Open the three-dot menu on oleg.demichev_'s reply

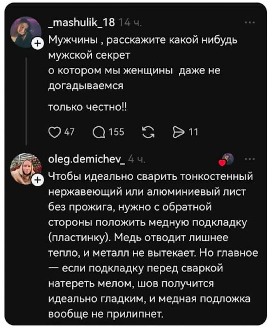248,159
